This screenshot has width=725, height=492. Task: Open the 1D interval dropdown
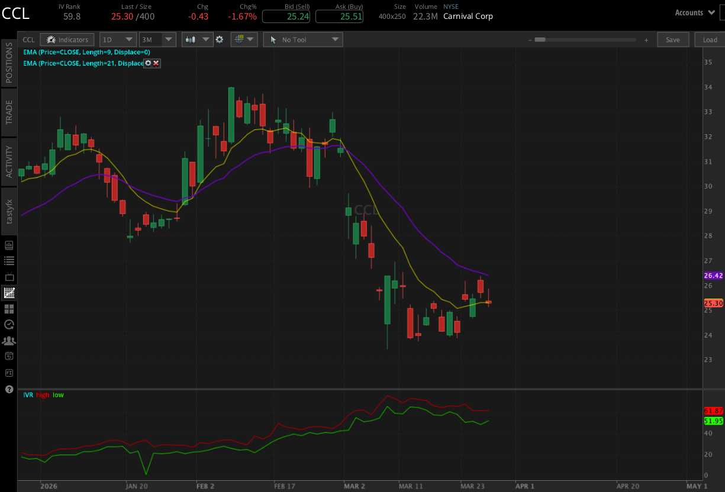pos(118,40)
